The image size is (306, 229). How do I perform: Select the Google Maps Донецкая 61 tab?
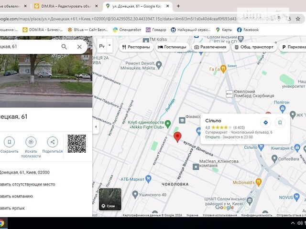click(x=137, y=6)
